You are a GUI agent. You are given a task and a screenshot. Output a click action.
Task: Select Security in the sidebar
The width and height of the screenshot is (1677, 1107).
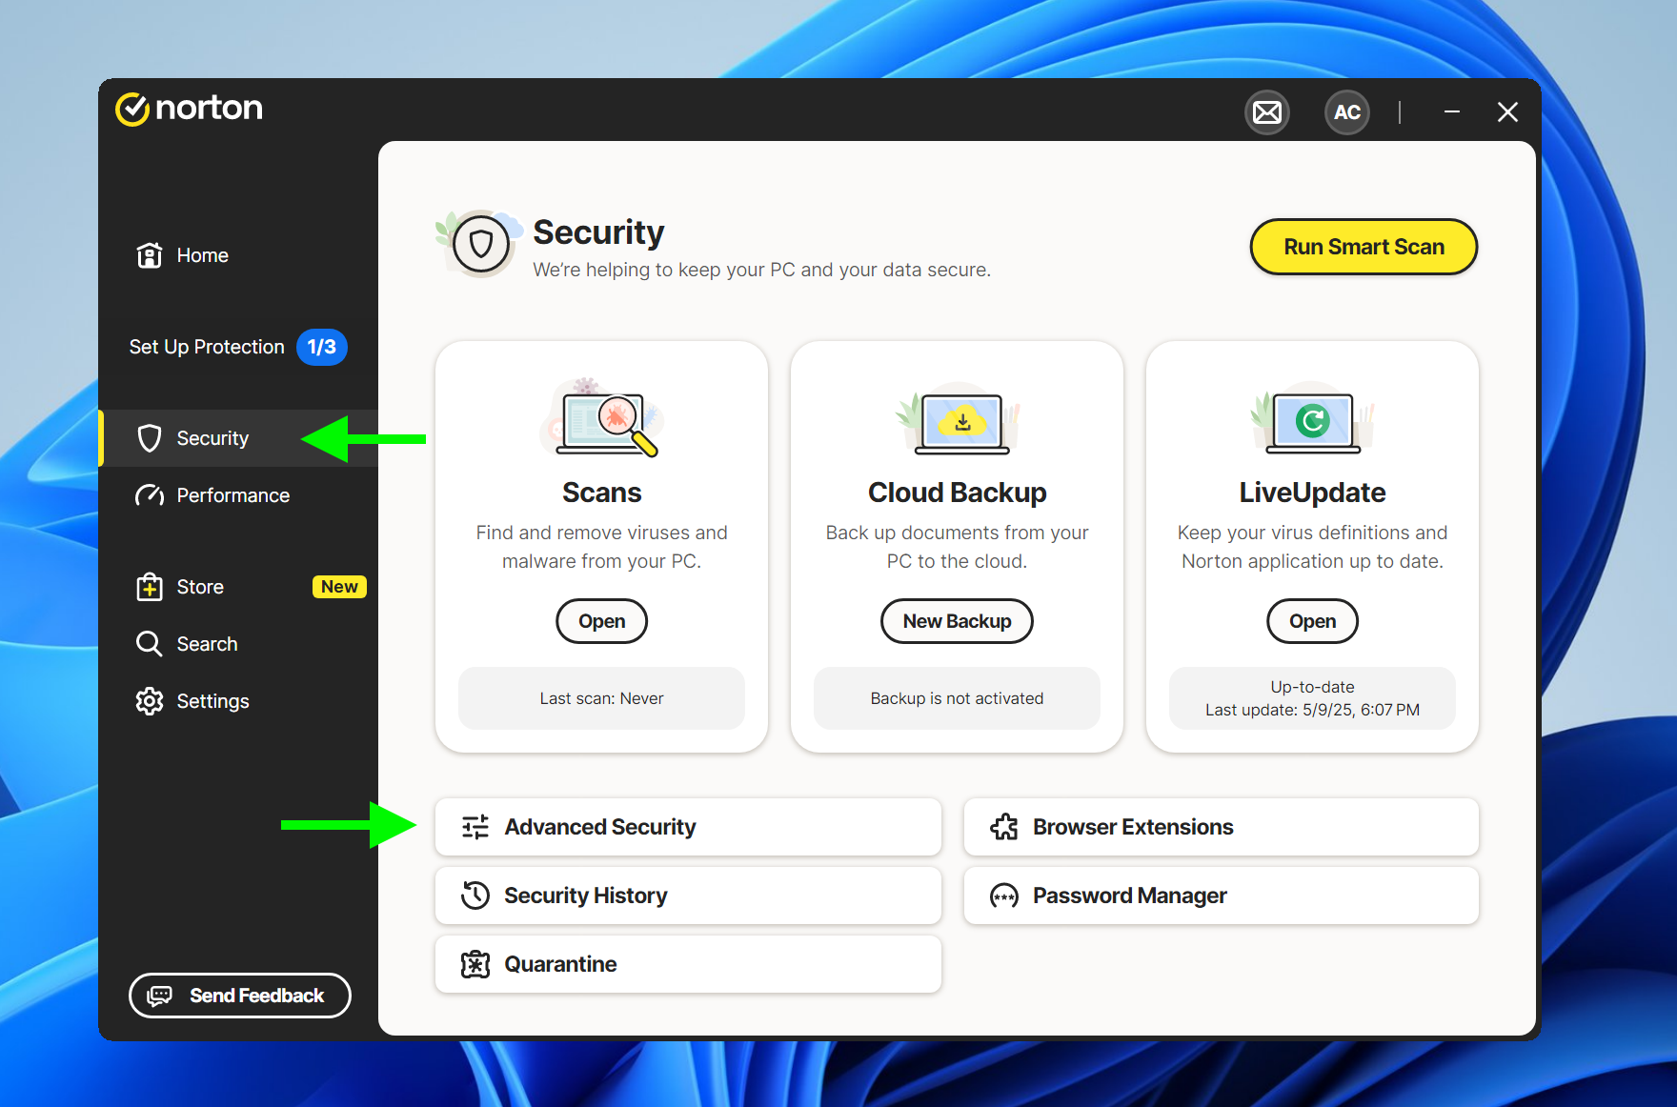click(238, 438)
